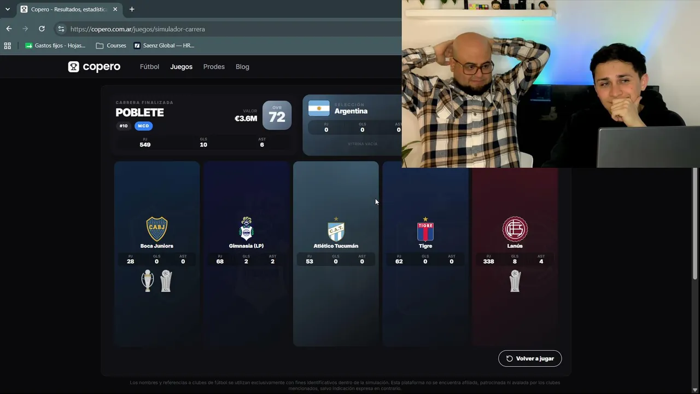Click the 549 total matches value

click(x=145, y=144)
